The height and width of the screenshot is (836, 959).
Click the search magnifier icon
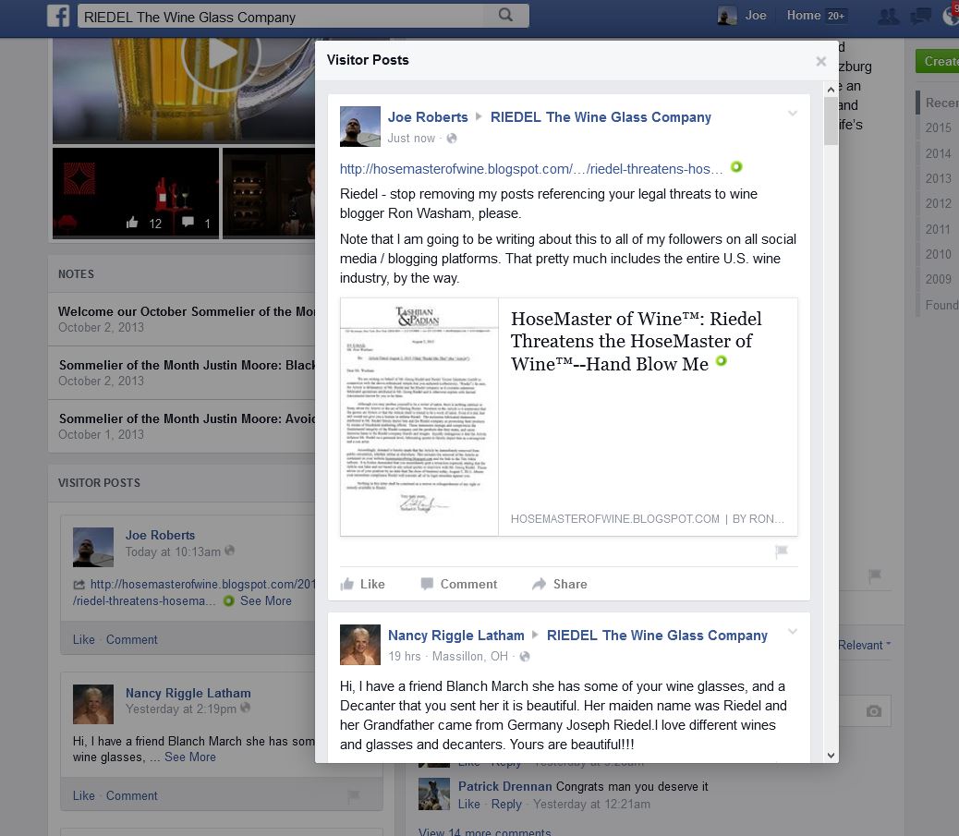(505, 16)
